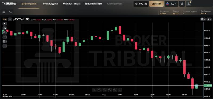The height and width of the screenshot is (99, 213).
Task: Open the user profile icon
Action: tap(189, 4)
